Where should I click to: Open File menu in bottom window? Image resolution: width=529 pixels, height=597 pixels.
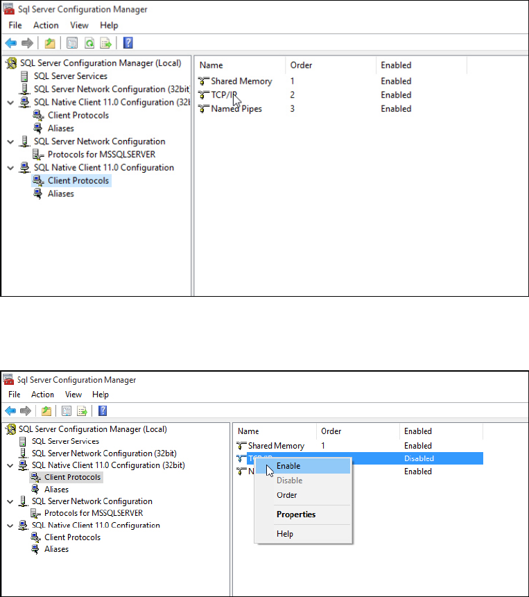15,395
